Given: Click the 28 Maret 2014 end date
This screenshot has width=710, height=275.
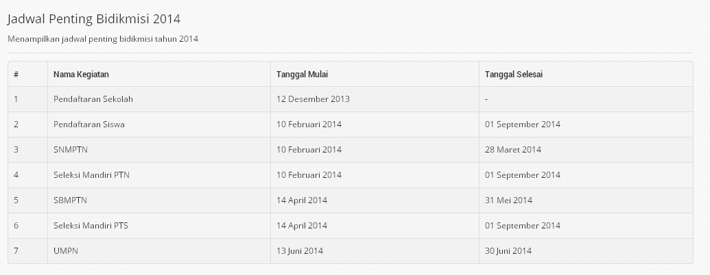Looking at the screenshot, I should tap(513, 149).
